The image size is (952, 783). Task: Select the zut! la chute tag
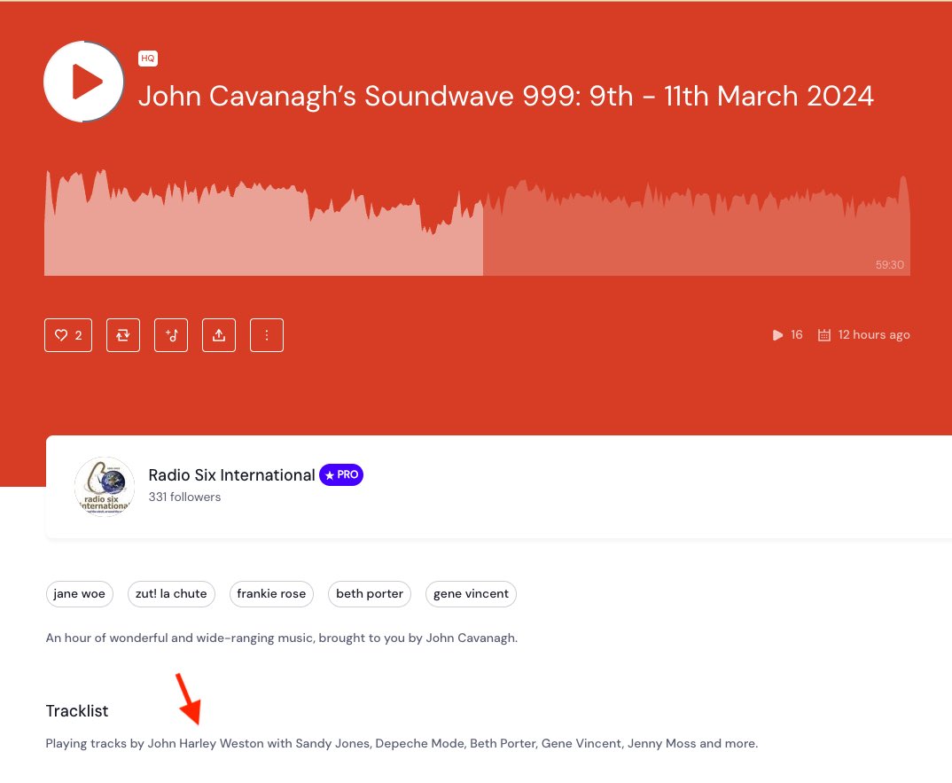(x=171, y=593)
